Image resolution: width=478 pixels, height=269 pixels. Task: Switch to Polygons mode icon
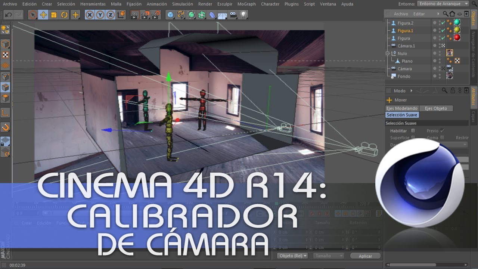click(x=5, y=99)
